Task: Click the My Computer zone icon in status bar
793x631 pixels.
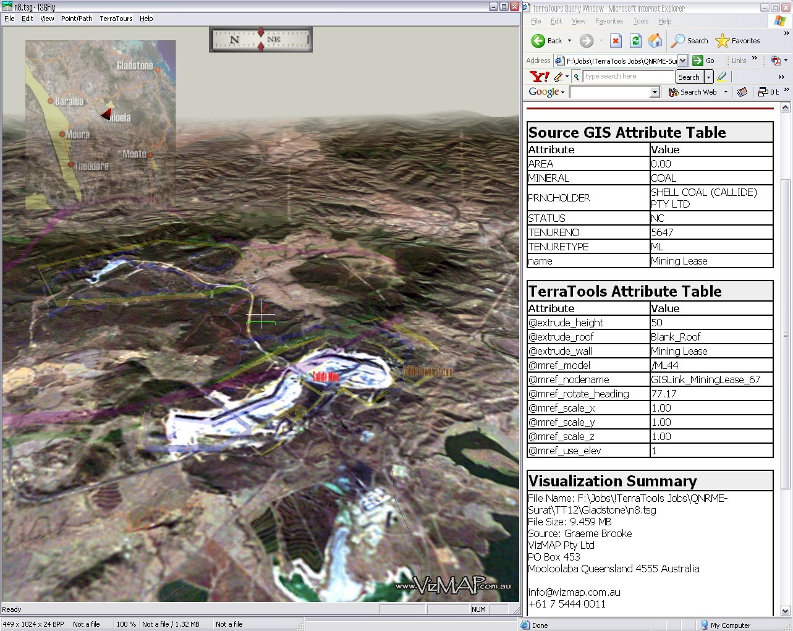Action: tap(704, 625)
